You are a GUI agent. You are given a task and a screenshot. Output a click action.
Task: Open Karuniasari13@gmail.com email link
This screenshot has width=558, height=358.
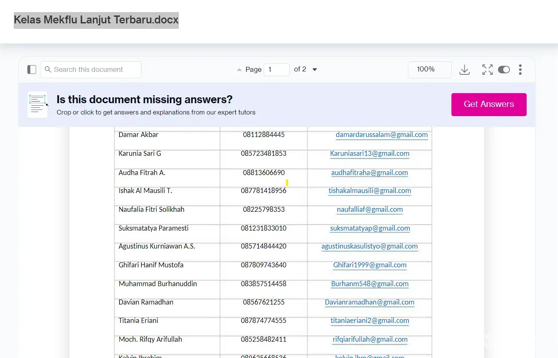coord(369,154)
